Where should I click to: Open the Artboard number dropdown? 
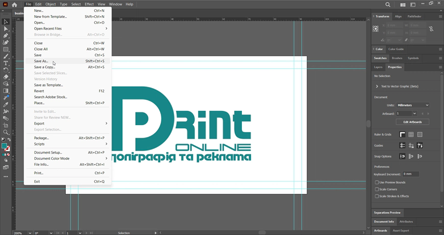pos(414,113)
